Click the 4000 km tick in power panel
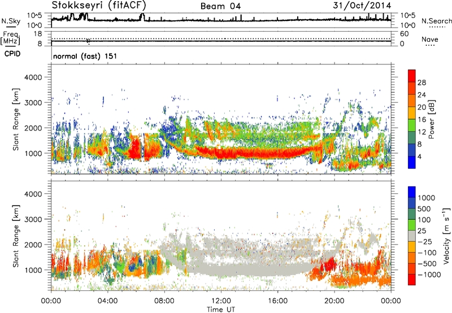The height and width of the screenshot is (313, 452). pyautogui.click(x=33, y=77)
